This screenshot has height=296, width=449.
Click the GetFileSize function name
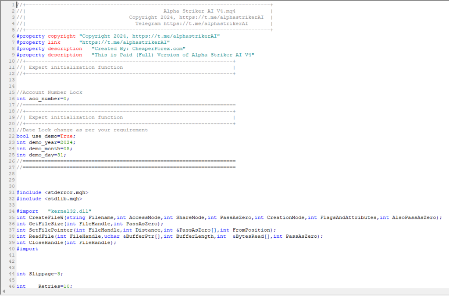point(46,223)
